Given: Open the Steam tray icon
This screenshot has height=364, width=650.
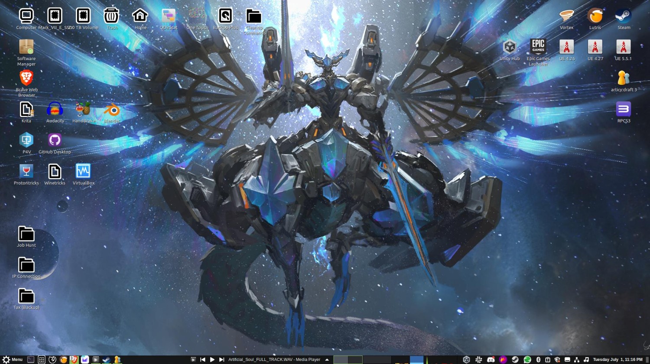Looking at the screenshot, I should (515, 360).
